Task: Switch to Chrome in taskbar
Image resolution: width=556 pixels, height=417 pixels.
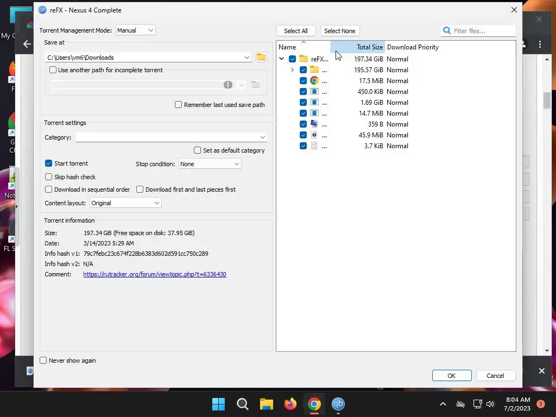Action: [x=314, y=404]
